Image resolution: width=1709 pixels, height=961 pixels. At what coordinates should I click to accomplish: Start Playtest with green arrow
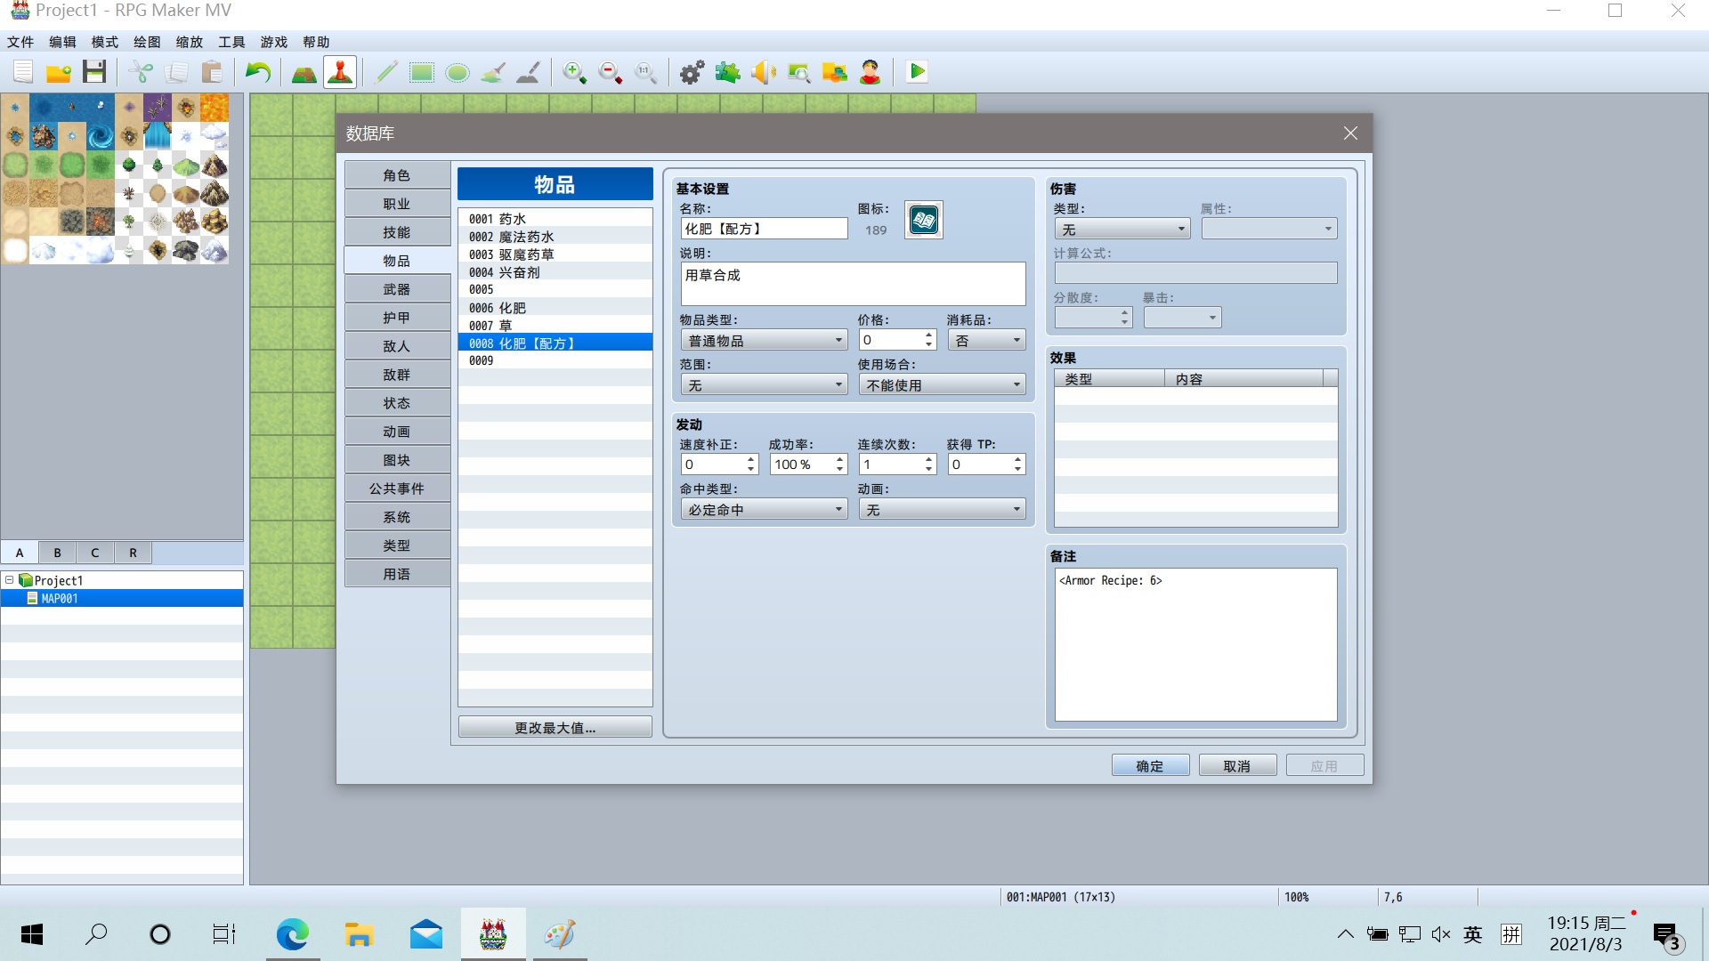[917, 72]
